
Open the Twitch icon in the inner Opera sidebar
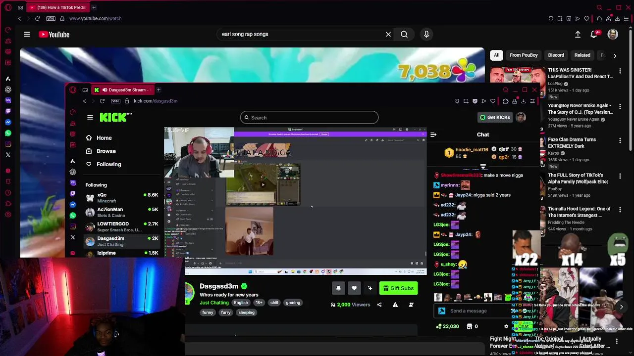pos(73,193)
